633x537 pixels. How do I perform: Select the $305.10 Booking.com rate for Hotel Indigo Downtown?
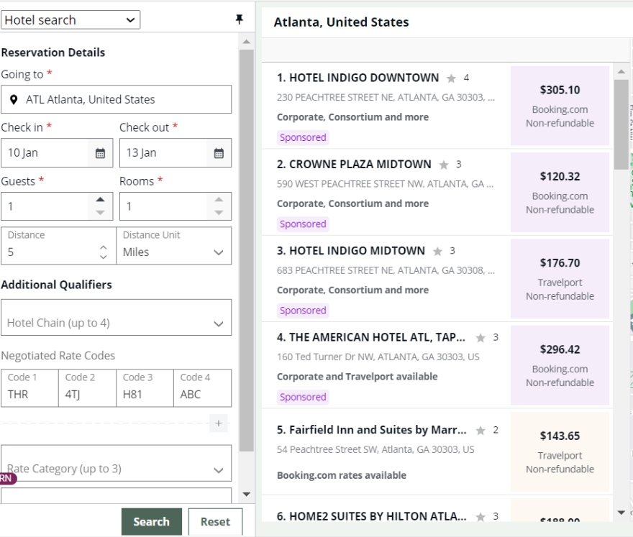(x=560, y=106)
